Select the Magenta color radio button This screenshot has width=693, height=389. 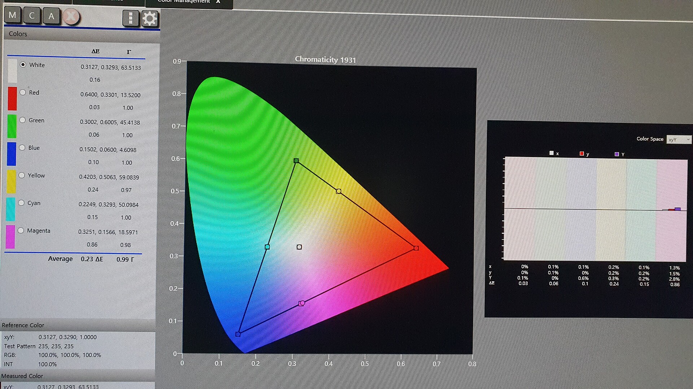coord(21,231)
